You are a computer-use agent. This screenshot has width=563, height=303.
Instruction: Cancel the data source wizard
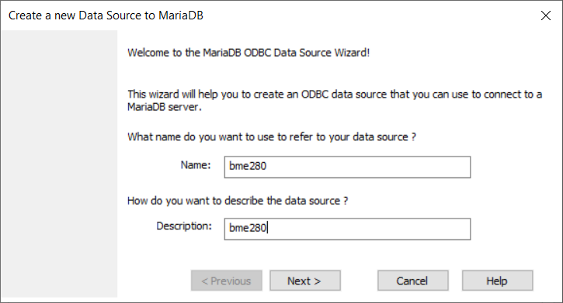pos(412,281)
